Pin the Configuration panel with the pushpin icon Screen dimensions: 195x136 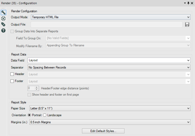point(188,3)
